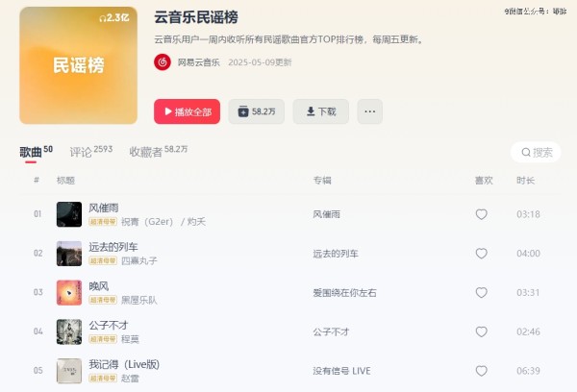Open the 网易云音乐 logo avatar
Viewport: 577px width, 392px height.
pyautogui.click(x=163, y=62)
